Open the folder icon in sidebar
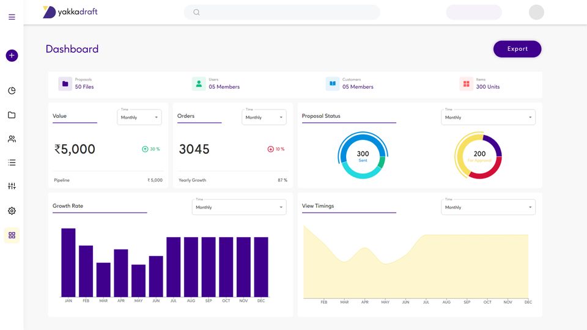 coord(12,115)
